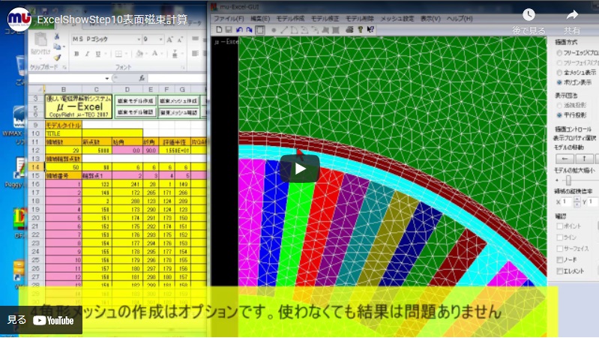
Task: Click the left arrow model move button
Action: (565, 158)
